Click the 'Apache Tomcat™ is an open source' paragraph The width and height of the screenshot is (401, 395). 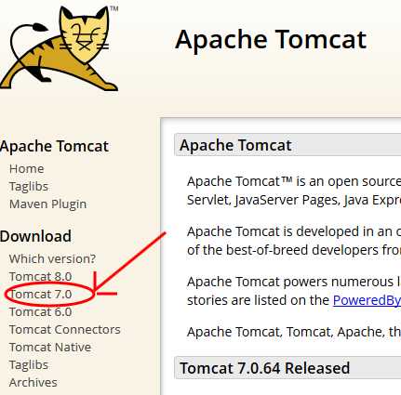point(294,191)
